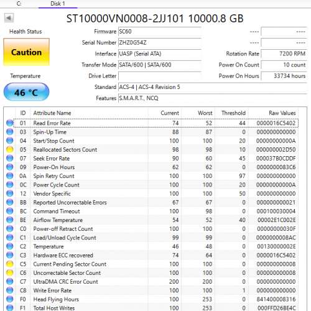Click the blue status icon for Hardware ECC recovered
The width and height of the screenshot is (311, 311).
10,255
